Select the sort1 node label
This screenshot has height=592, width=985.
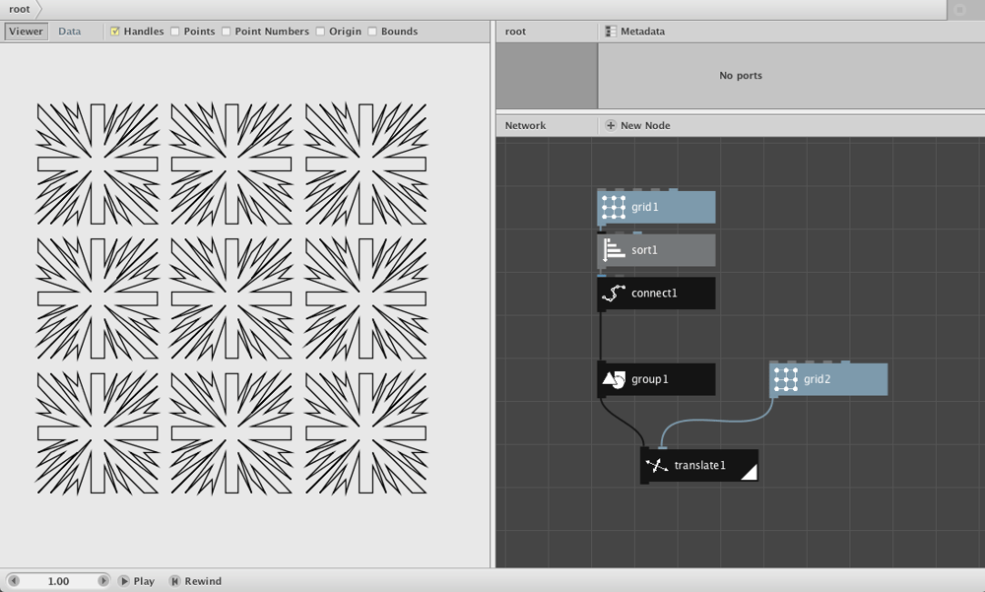point(644,250)
